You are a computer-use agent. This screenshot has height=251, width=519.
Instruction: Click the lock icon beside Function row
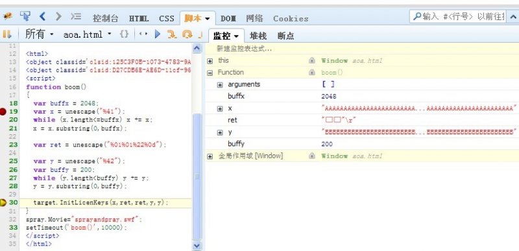[x=312, y=73]
